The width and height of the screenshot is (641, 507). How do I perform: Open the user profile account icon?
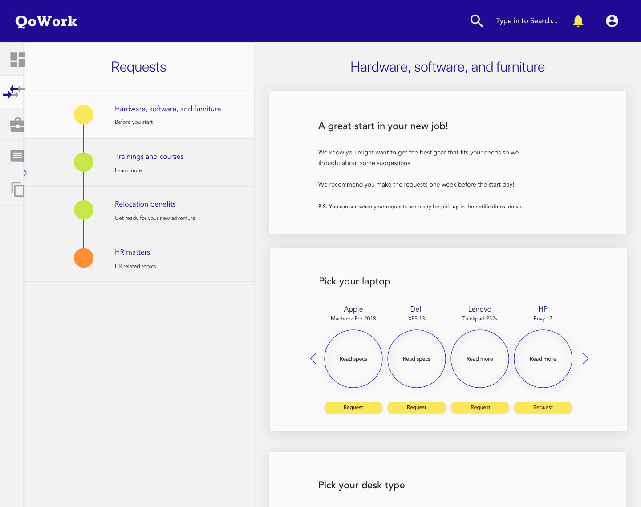[612, 21]
